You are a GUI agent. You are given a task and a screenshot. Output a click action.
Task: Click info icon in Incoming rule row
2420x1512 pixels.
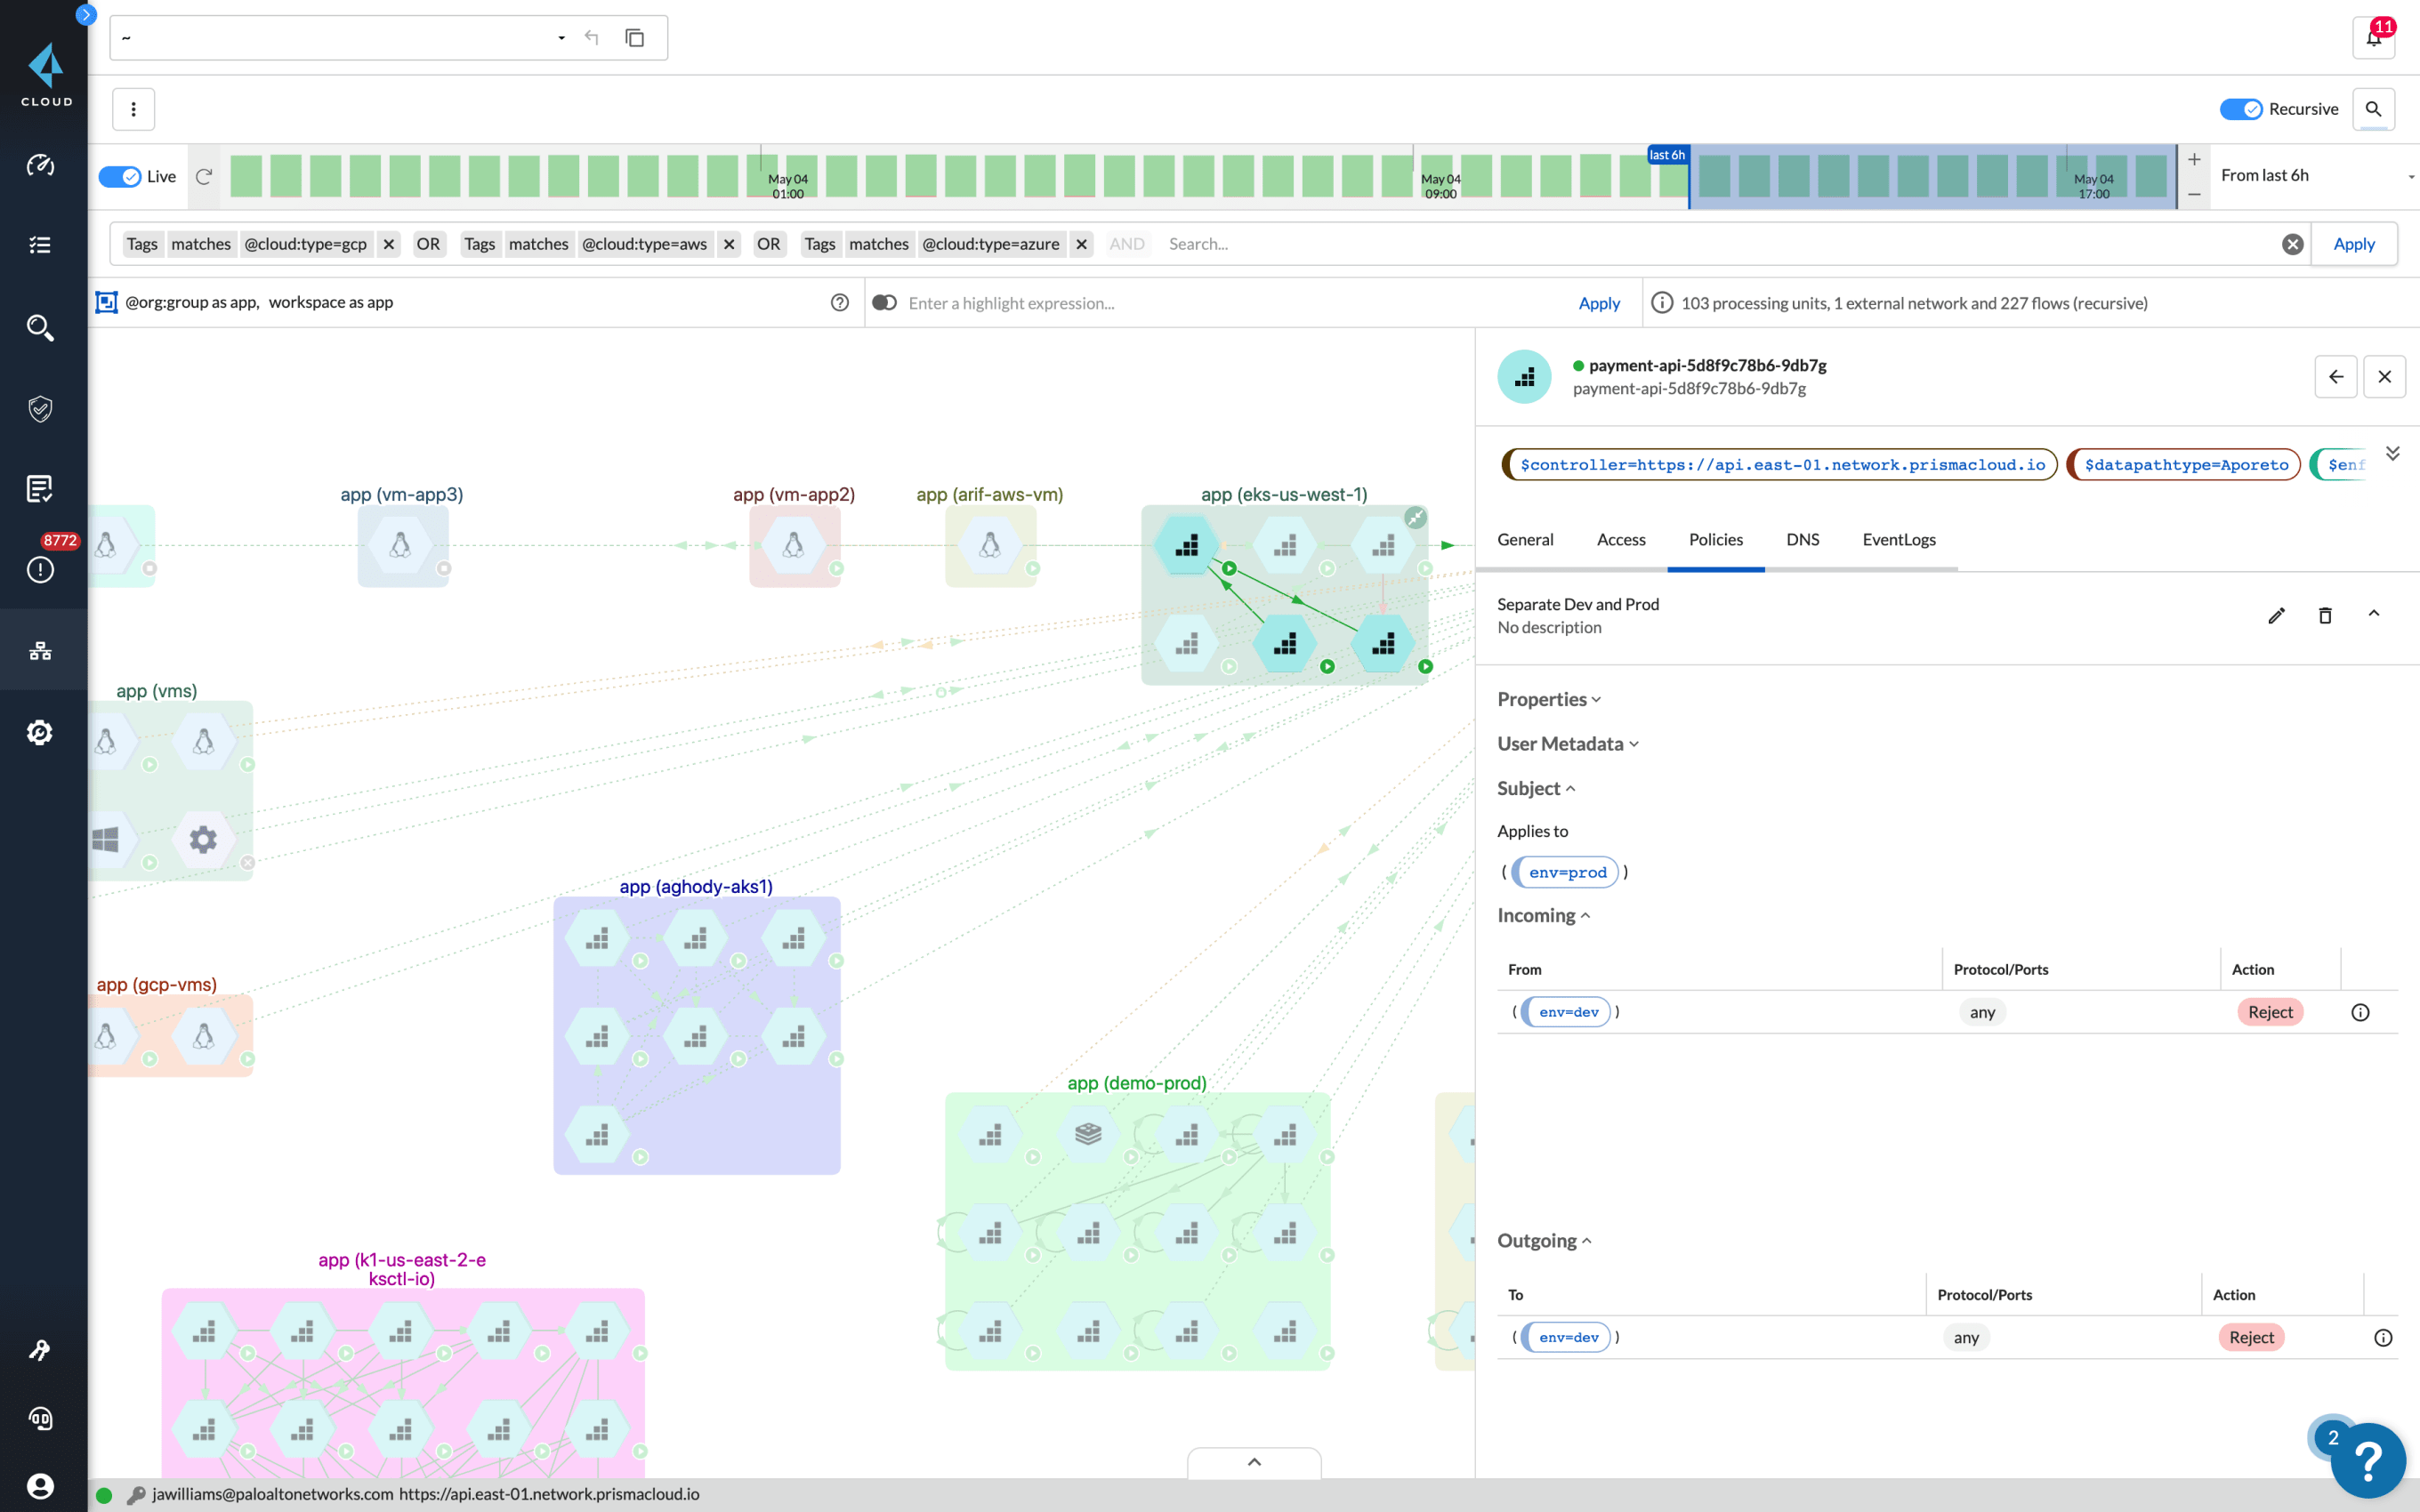point(2360,1012)
